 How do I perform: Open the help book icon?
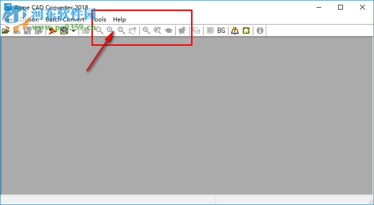[x=235, y=31]
